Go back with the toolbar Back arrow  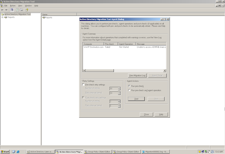[2, 10]
